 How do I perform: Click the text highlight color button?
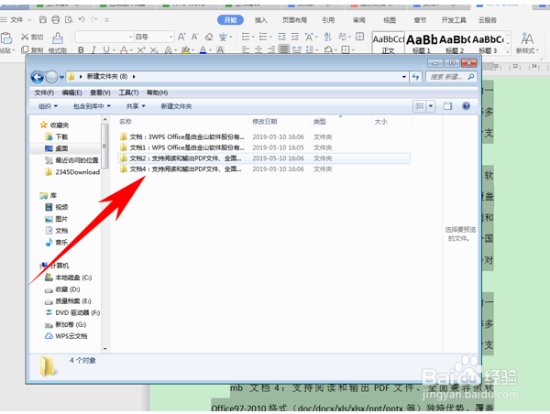(185, 50)
